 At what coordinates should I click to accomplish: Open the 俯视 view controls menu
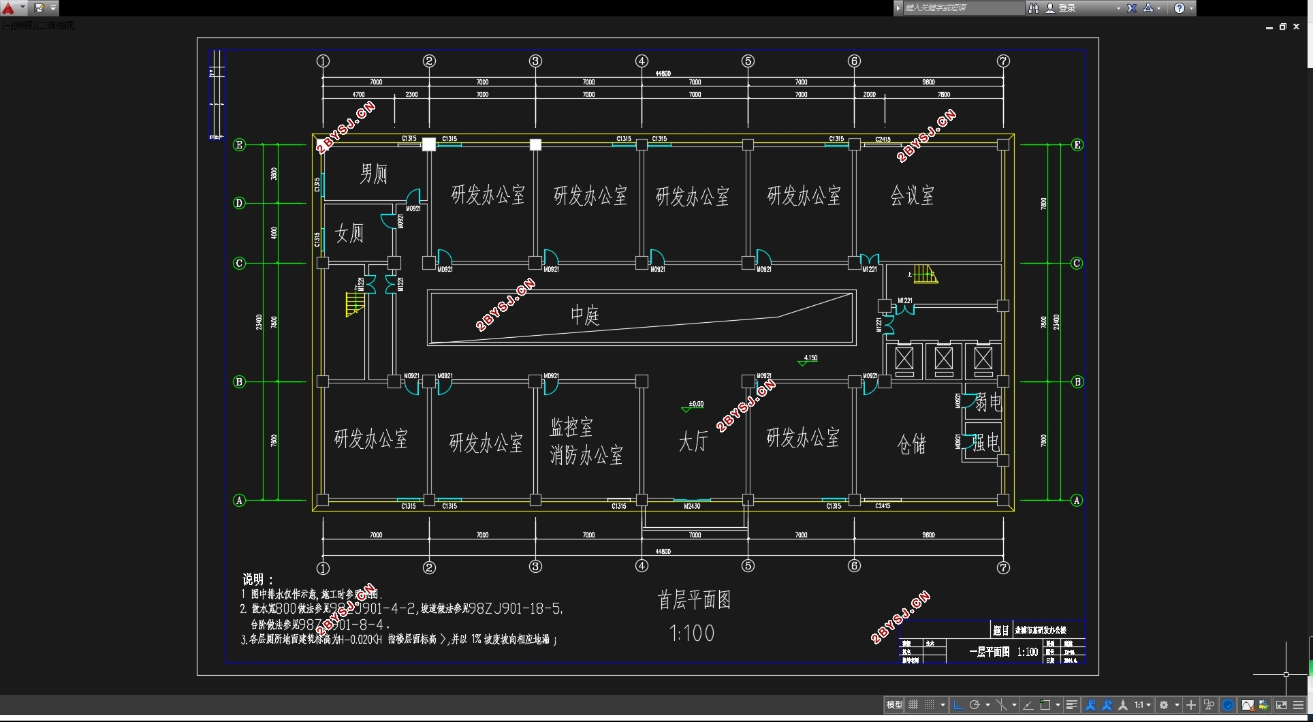(x=23, y=26)
